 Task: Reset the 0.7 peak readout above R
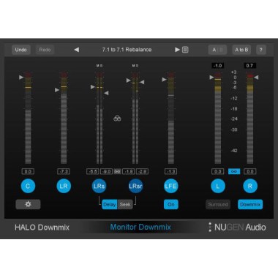click(x=249, y=66)
